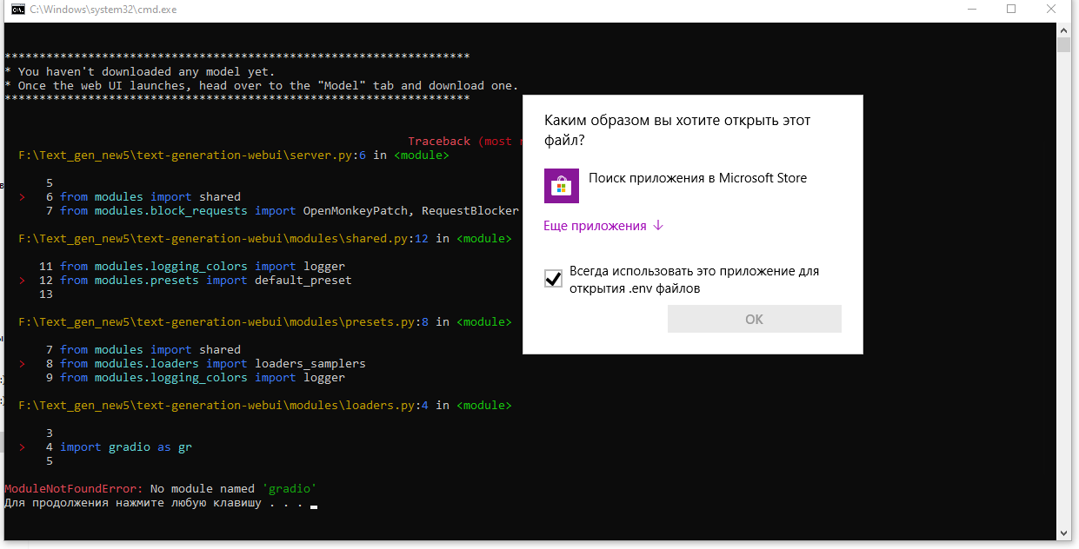Screen dimensions: 1079x549
Task: Click the "Once the web UI launches" line
Action: coord(261,86)
